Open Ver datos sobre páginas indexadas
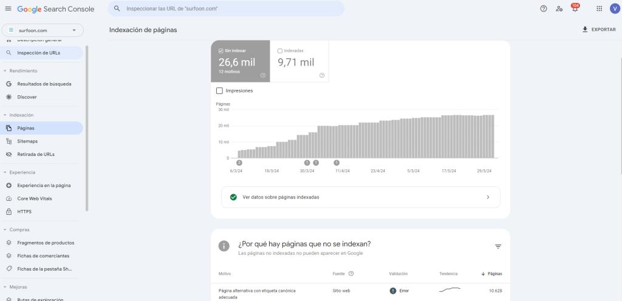This screenshot has width=622, height=301. (360, 197)
